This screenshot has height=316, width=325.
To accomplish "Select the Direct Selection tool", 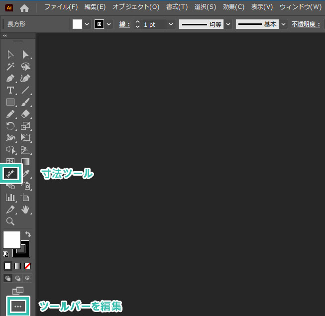I will 25,55.
